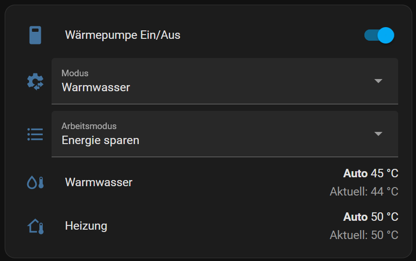Click the house thermometer icon for Heizung
Image resolution: width=416 pixels, height=261 pixels.
pos(35,226)
